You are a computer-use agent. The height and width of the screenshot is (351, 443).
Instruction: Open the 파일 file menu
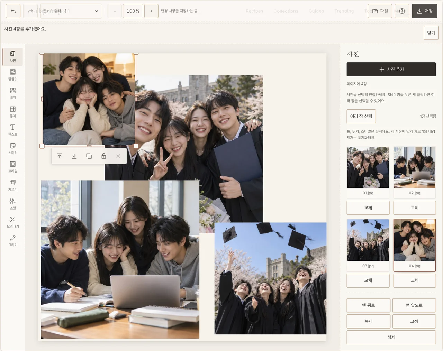tap(380, 11)
